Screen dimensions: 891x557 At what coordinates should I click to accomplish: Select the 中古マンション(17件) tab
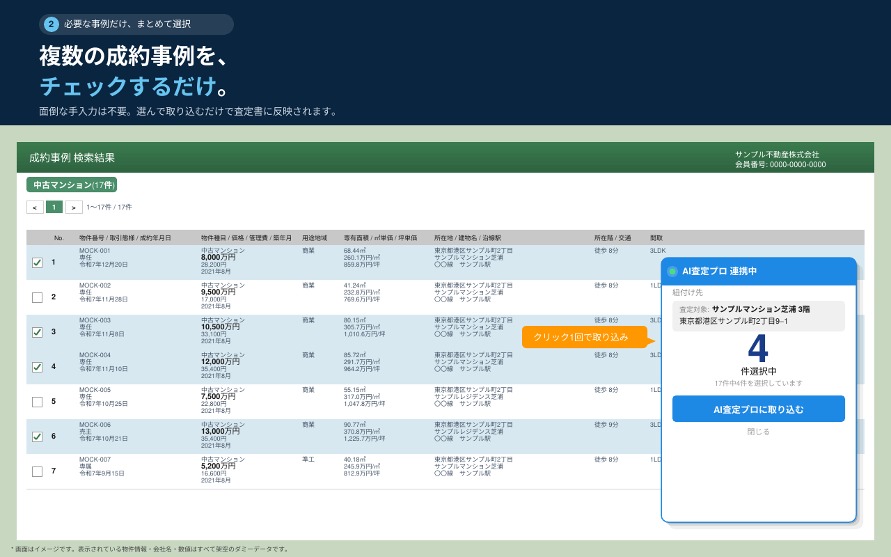(x=72, y=185)
